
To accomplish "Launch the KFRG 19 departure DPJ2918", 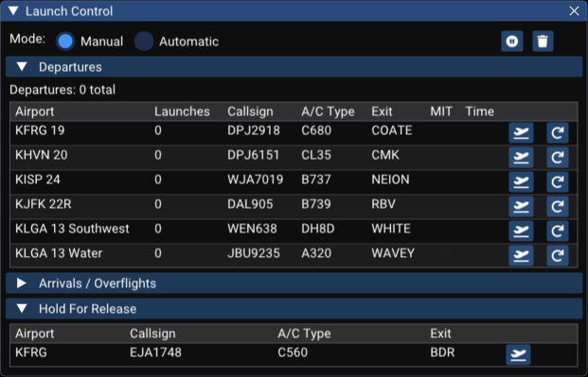I will 521,132.
